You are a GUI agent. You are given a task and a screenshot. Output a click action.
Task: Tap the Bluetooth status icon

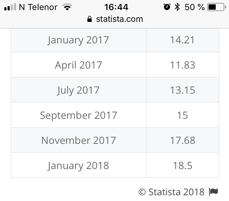pos(177,7)
